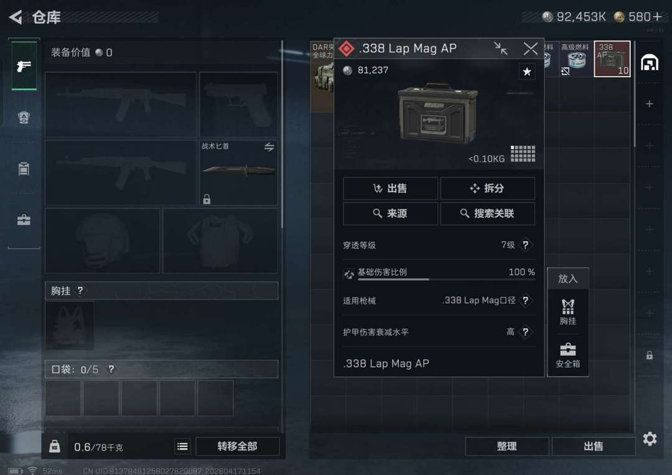The height and width of the screenshot is (475, 672).
Task: Show help for 穿透等级
Action: (x=525, y=245)
